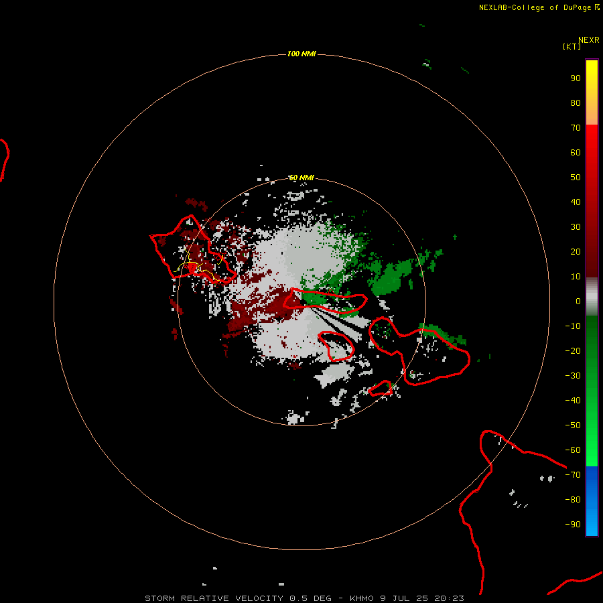Click the yellow top segment of color bar

pyautogui.click(x=592, y=92)
